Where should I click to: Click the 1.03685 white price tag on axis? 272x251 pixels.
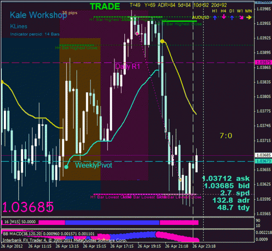(x=263, y=155)
